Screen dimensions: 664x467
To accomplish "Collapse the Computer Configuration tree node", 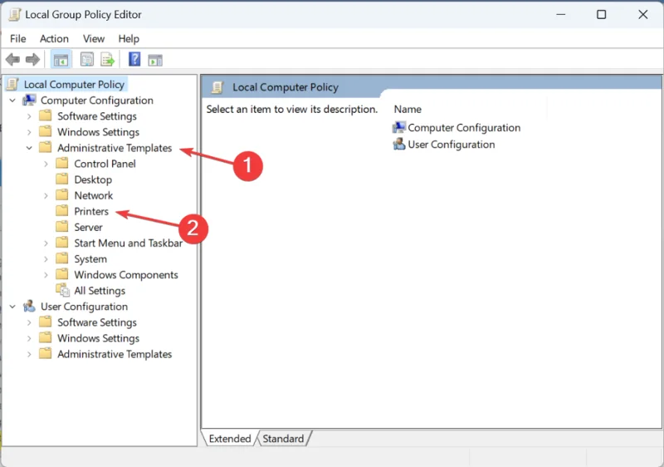I will [x=12, y=101].
